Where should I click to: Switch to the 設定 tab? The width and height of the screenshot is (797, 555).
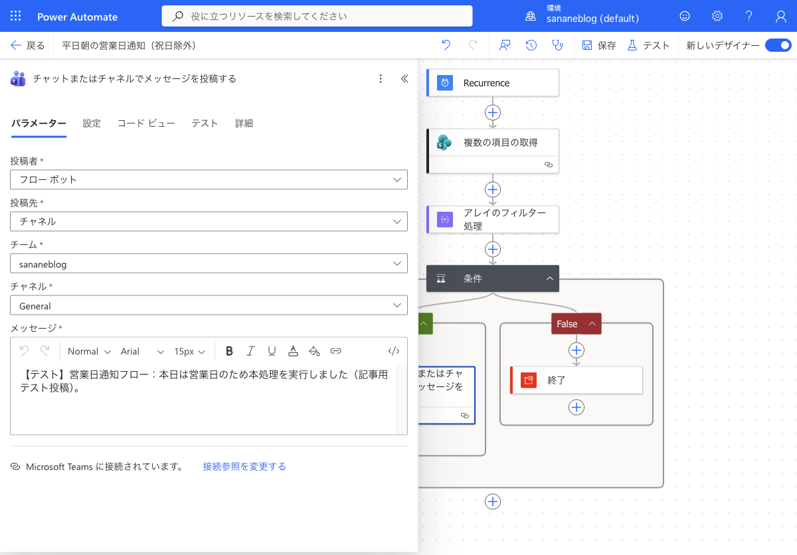(92, 123)
